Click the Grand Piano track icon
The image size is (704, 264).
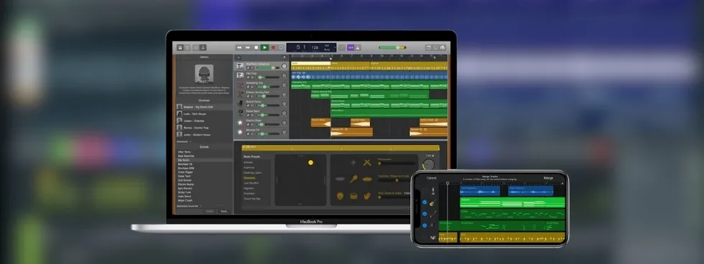click(240, 103)
